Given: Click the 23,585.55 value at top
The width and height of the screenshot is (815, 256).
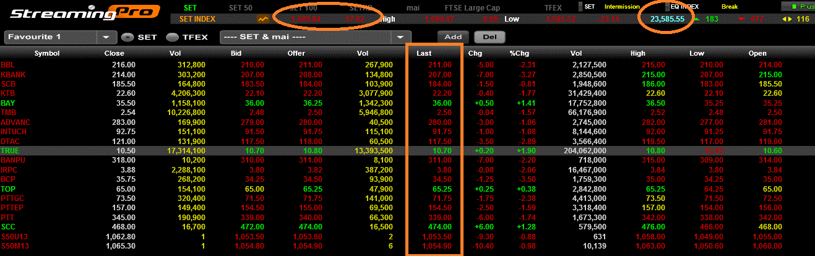Looking at the screenshot, I should tap(667, 19).
